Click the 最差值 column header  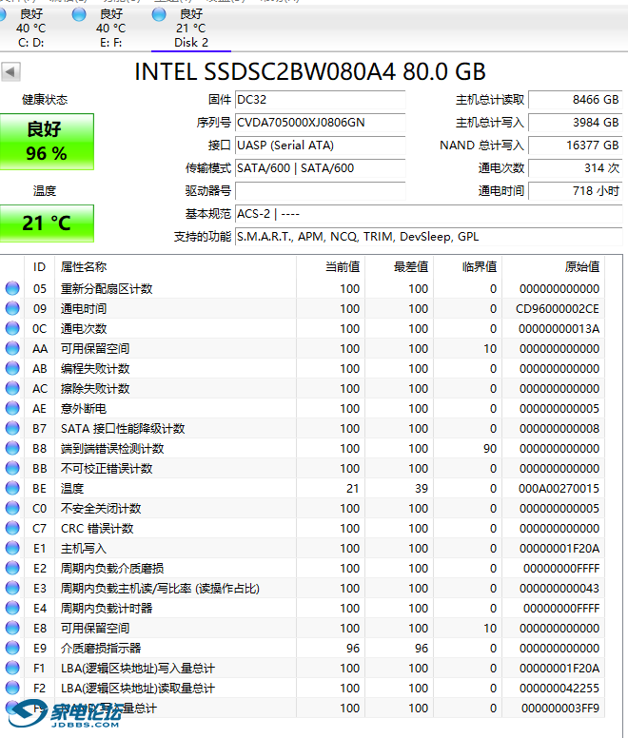coord(400,267)
